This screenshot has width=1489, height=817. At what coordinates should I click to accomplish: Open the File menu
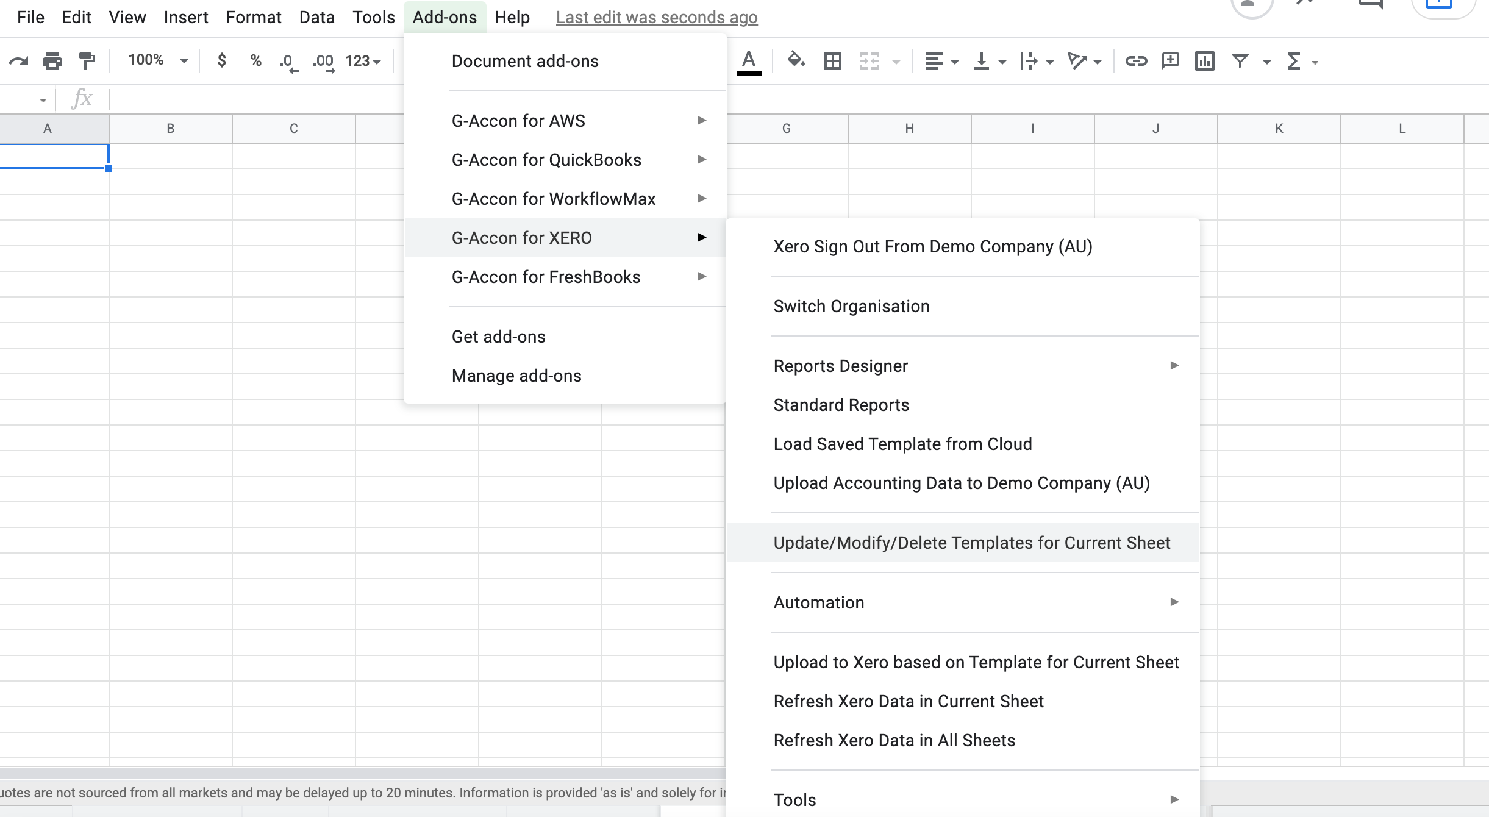(x=30, y=17)
